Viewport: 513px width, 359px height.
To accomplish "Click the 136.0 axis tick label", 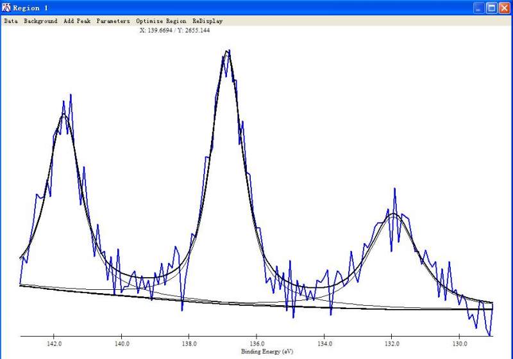I will (x=257, y=344).
